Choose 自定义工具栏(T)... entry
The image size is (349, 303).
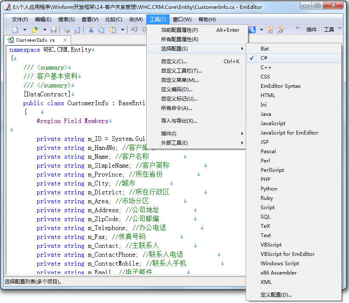pyautogui.click(x=197, y=71)
